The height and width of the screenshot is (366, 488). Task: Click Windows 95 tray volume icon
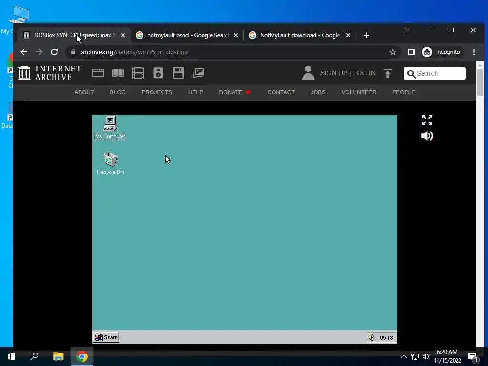point(372,337)
